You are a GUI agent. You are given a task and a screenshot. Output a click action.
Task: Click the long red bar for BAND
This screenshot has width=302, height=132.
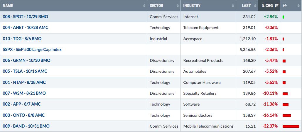click(x=291, y=126)
